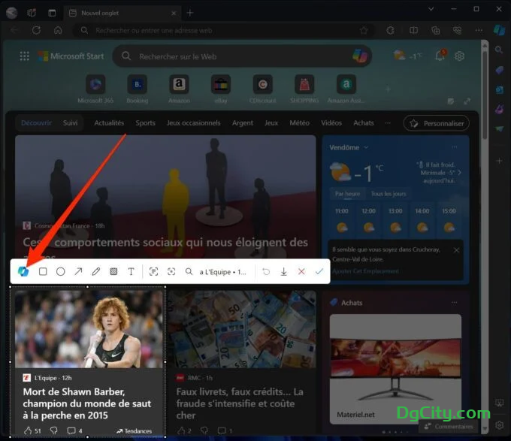This screenshot has width=511, height=441.
Task: Select the blur/pixelate tool
Action: tap(113, 271)
